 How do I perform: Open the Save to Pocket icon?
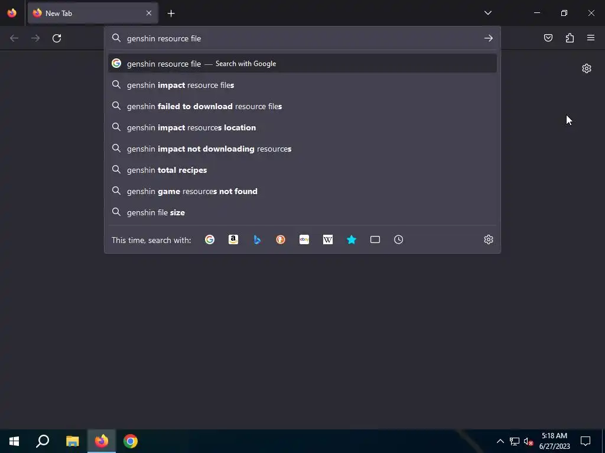coord(548,38)
